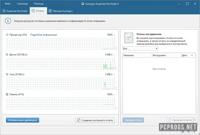
Task: Open the Магазин Auslogics tab
Action: [x=61, y=11]
